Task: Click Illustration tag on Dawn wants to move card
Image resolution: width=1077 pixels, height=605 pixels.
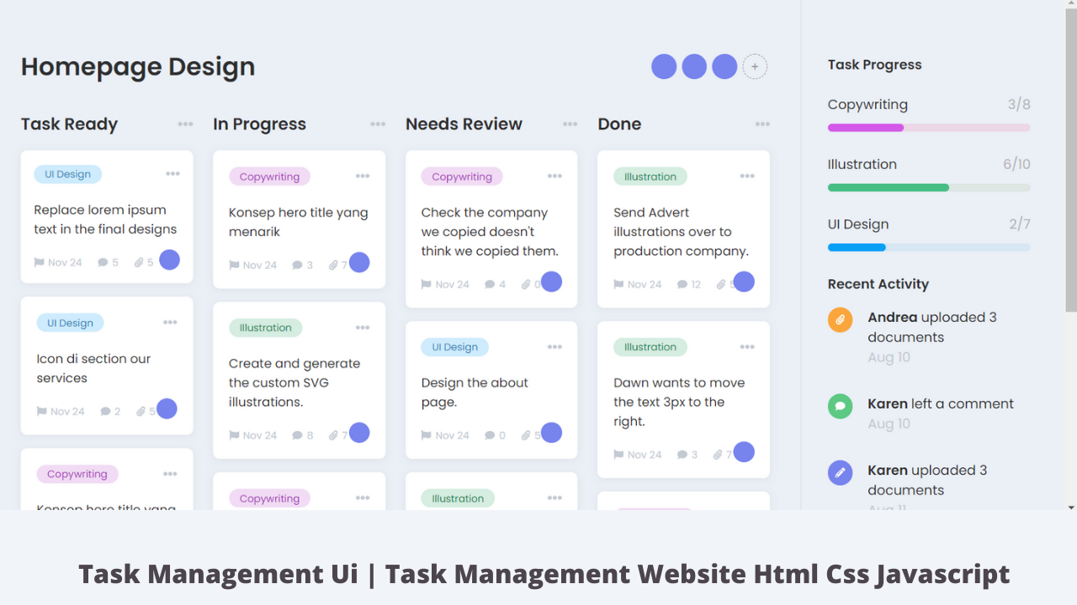Action: (650, 347)
